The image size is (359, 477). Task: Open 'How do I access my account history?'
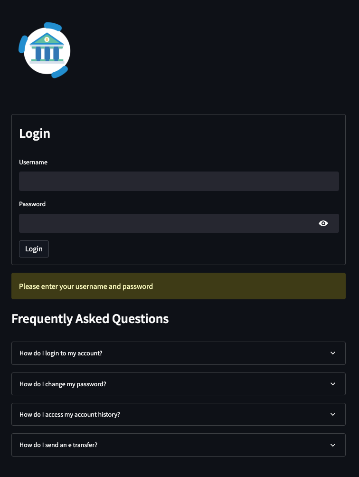pos(178,414)
